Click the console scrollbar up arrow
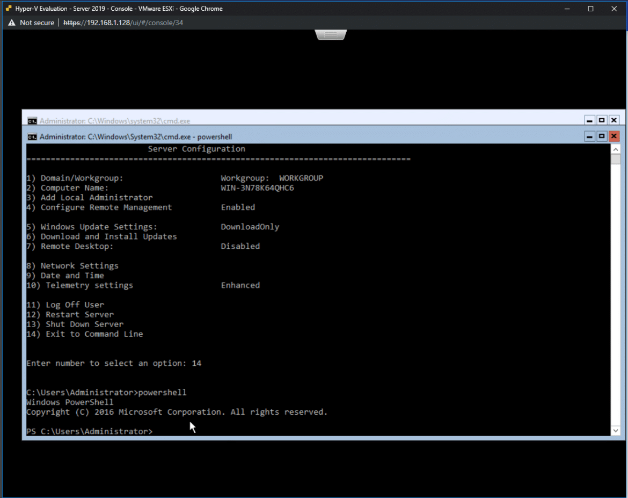This screenshot has width=628, height=498. point(616,149)
